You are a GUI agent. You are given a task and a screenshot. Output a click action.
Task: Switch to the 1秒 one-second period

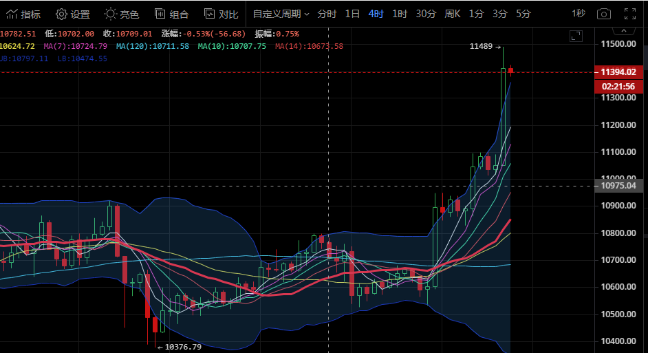click(x=579, y=14)
